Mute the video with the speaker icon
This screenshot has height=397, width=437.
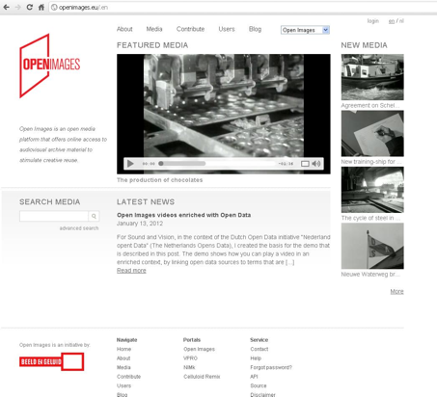(x=316, y=164)
